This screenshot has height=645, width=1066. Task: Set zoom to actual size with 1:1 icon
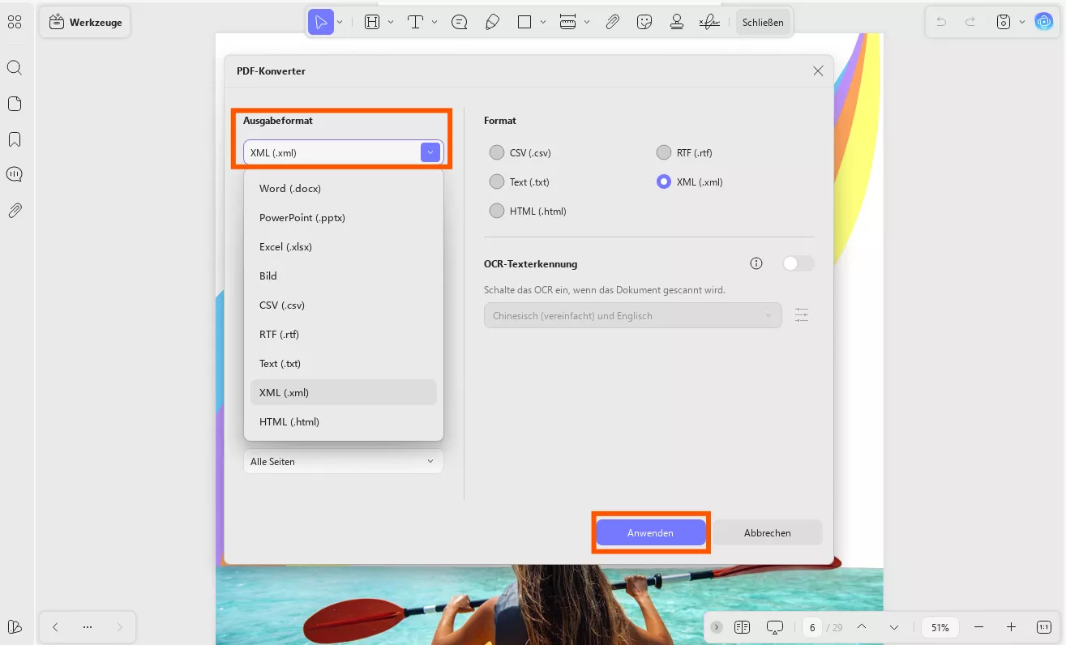point(1045,626)
